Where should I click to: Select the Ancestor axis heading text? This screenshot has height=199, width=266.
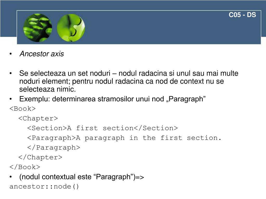[x=42, y=54]
